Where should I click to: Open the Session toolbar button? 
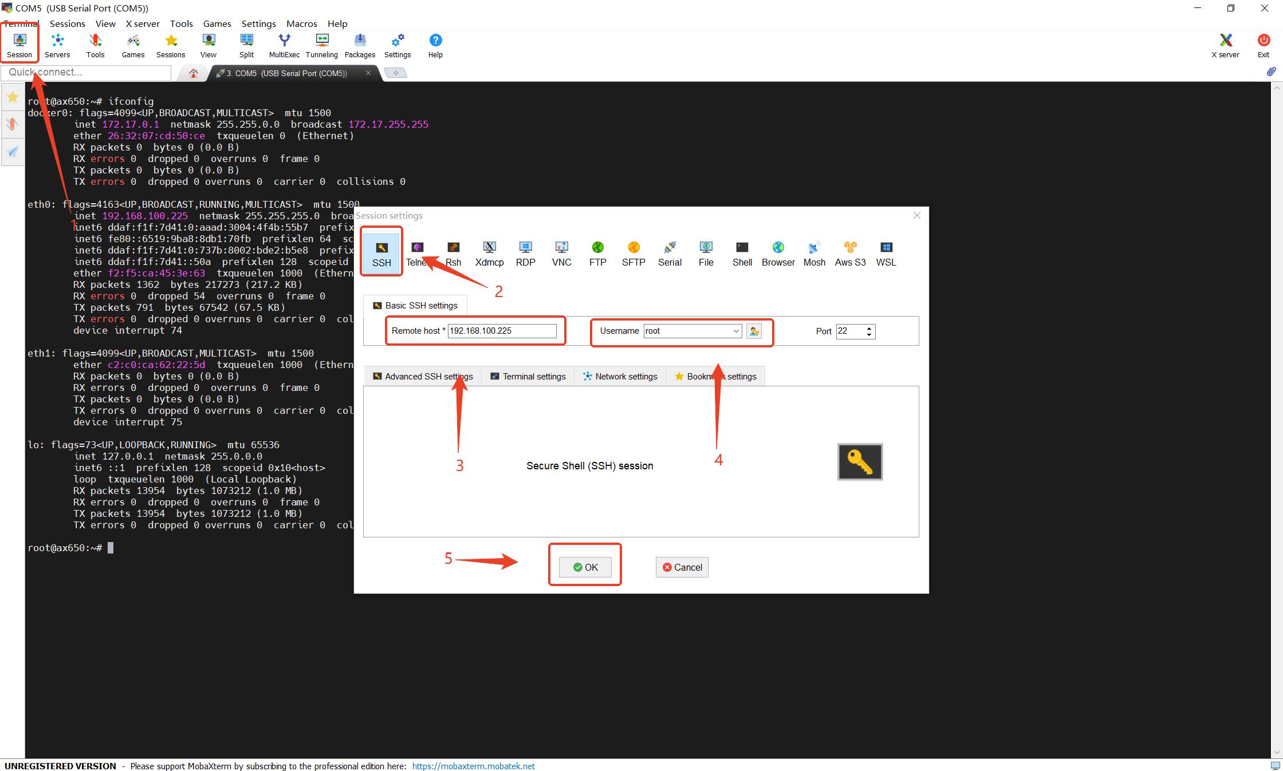[19, 46]
